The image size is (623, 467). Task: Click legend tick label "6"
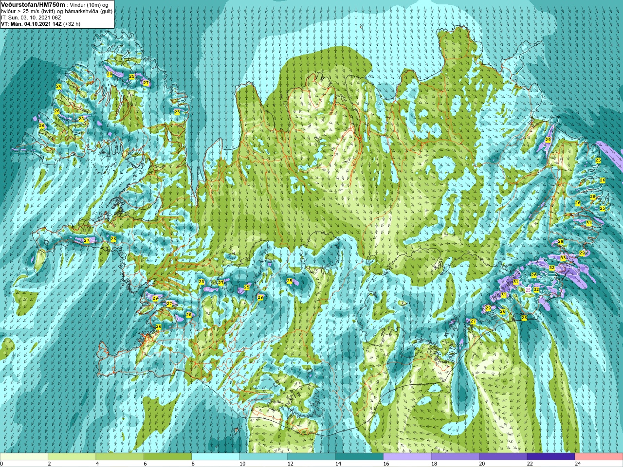(x=145, y=464)
